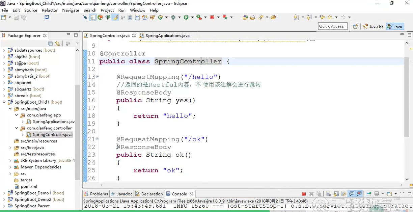The image size is (413, 212).
Task: Toggle Link with Editor in Package Explorer
Action: pos(58,44)
